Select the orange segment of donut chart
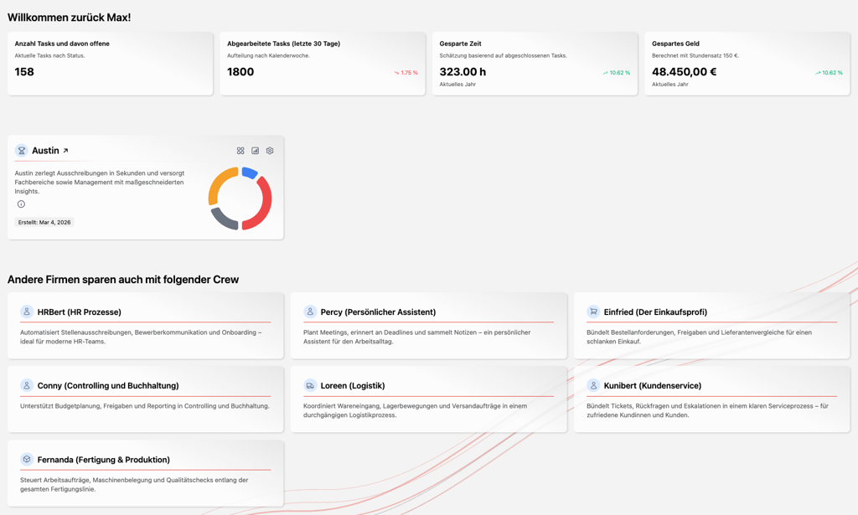 tap(220, 183)
